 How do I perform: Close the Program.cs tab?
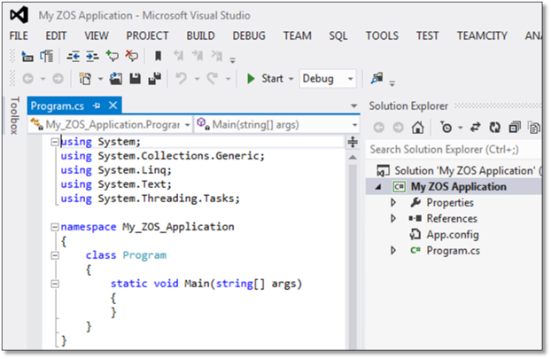coord(113,105)
